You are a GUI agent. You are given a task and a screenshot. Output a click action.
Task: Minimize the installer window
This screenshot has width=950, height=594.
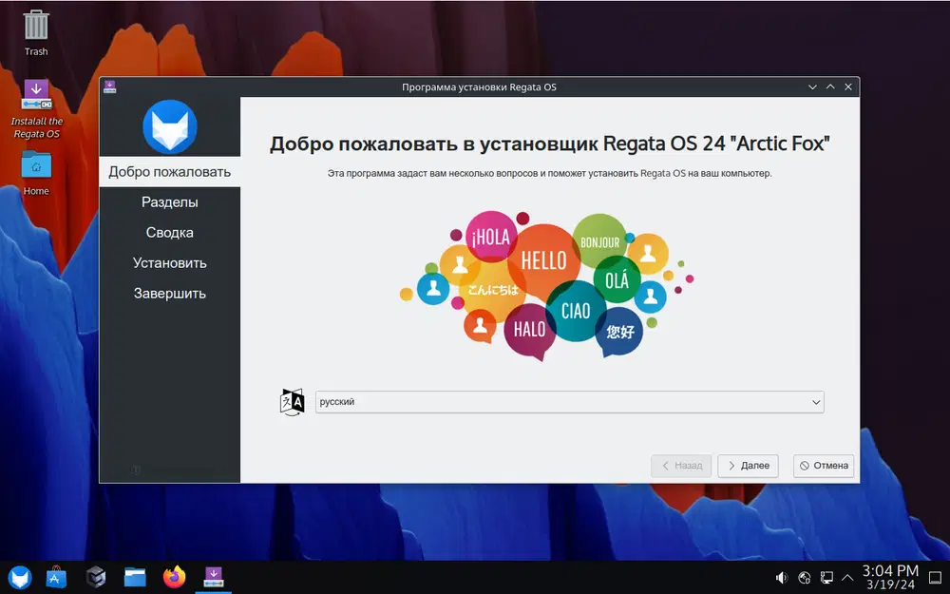pos(812,86)
